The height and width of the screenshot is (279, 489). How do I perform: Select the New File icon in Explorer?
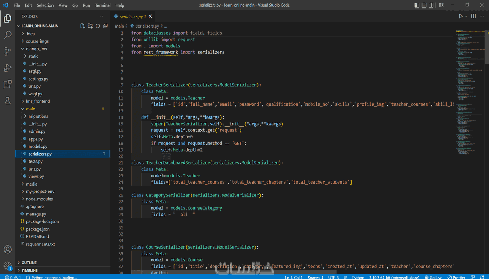[83, 26]
